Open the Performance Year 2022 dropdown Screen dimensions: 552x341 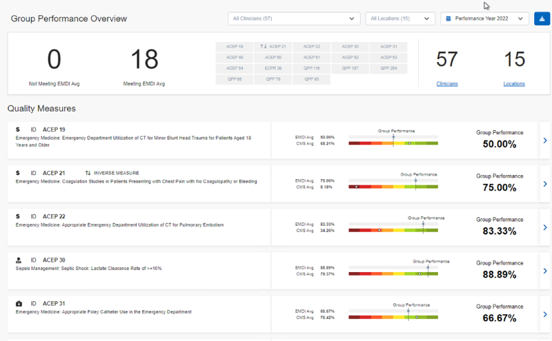[x=485, y=19]
